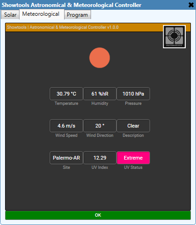Select the 30.79 °C temperature field

pyautogui.click(x=66, y=94)
